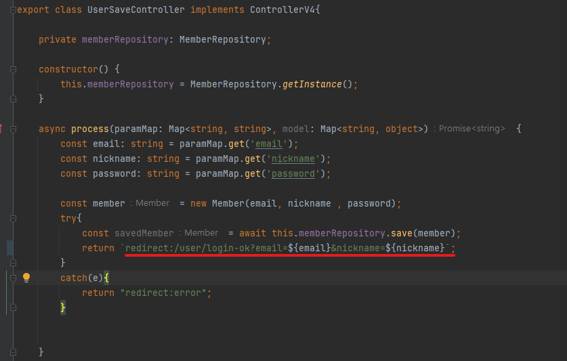Viewport: 567px width, 361px height.
Task: Click the catch block closing fold marker
Action: click(x=13, y=307)
